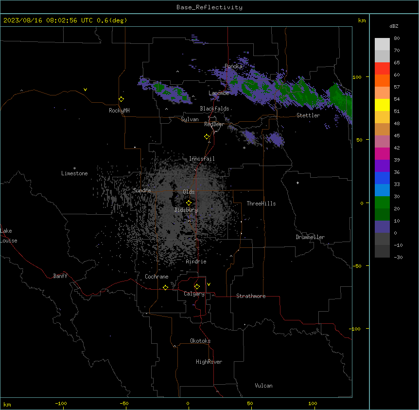
Task: Click the Didsbury city label
Action: pos(186,210)
